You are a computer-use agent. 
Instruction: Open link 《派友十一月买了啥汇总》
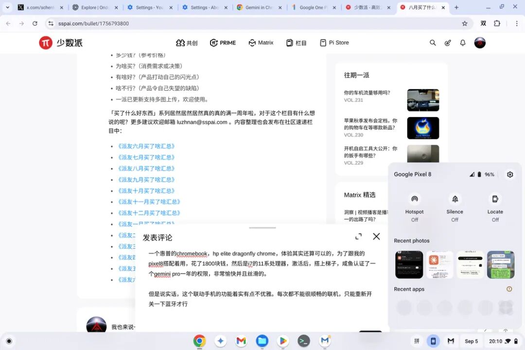click(149, 202)
